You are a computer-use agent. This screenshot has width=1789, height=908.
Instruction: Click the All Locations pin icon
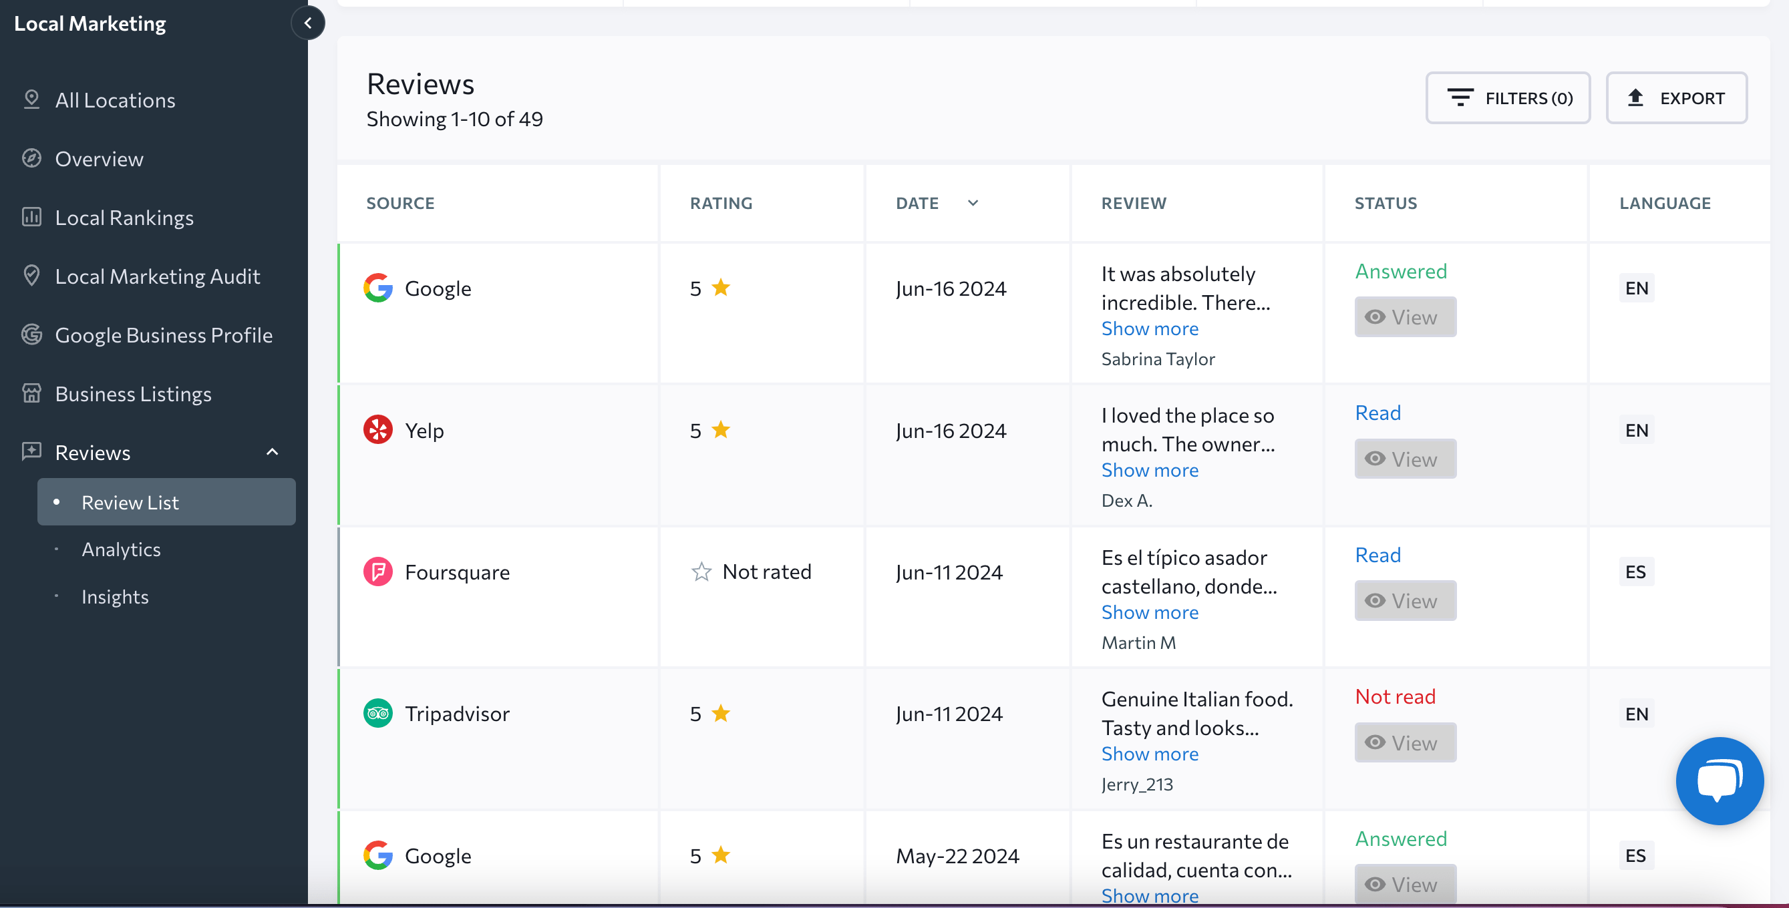tap(31, 99)
